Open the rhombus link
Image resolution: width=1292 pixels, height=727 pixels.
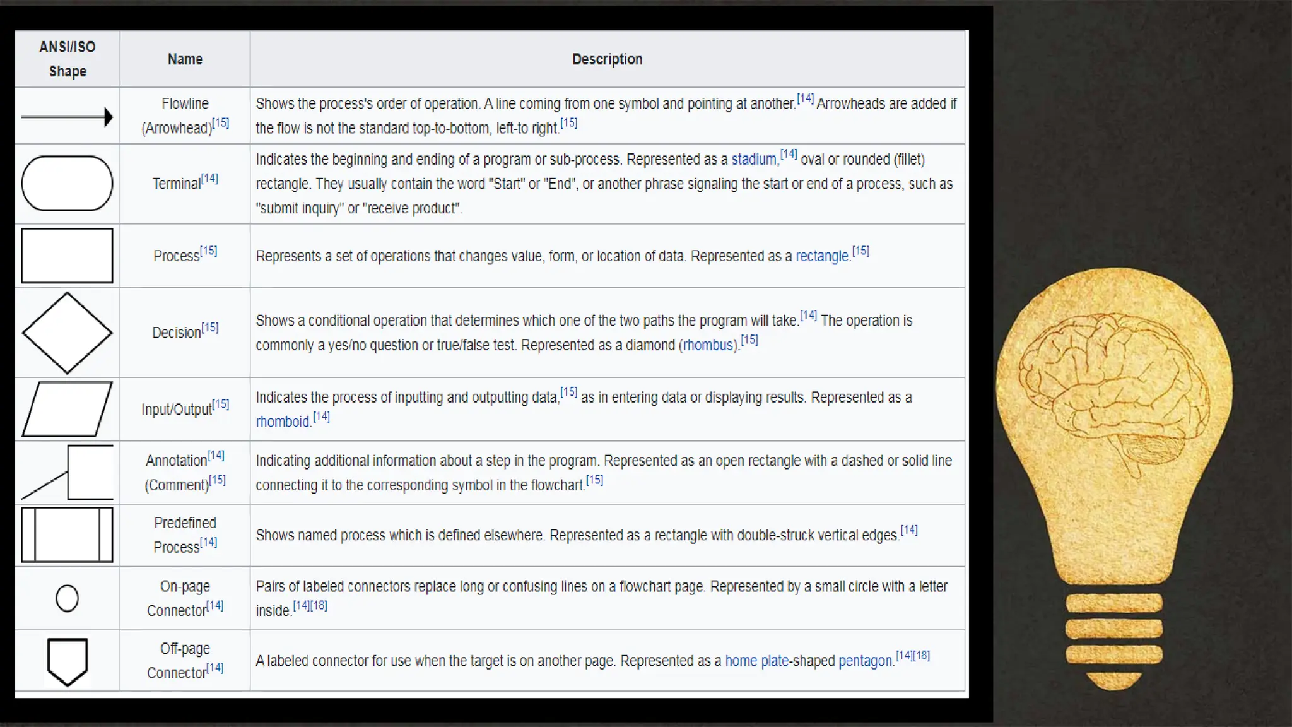708,345
